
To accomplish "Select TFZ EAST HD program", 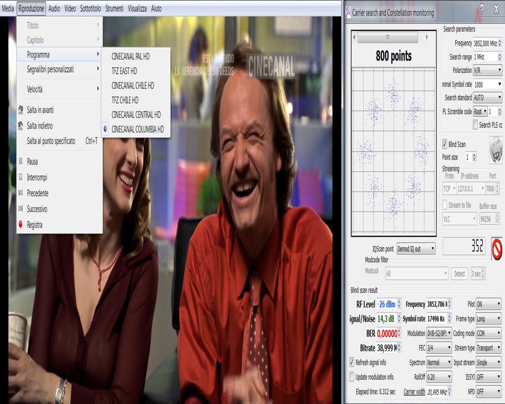I will click(136, 71).
